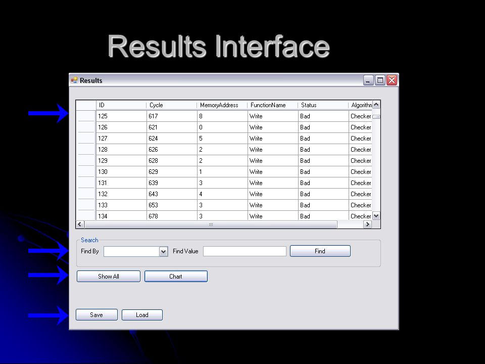The height and width of the screenshot is (364, 485).
Task: Click ID cell 130
Action: [121, 172]
